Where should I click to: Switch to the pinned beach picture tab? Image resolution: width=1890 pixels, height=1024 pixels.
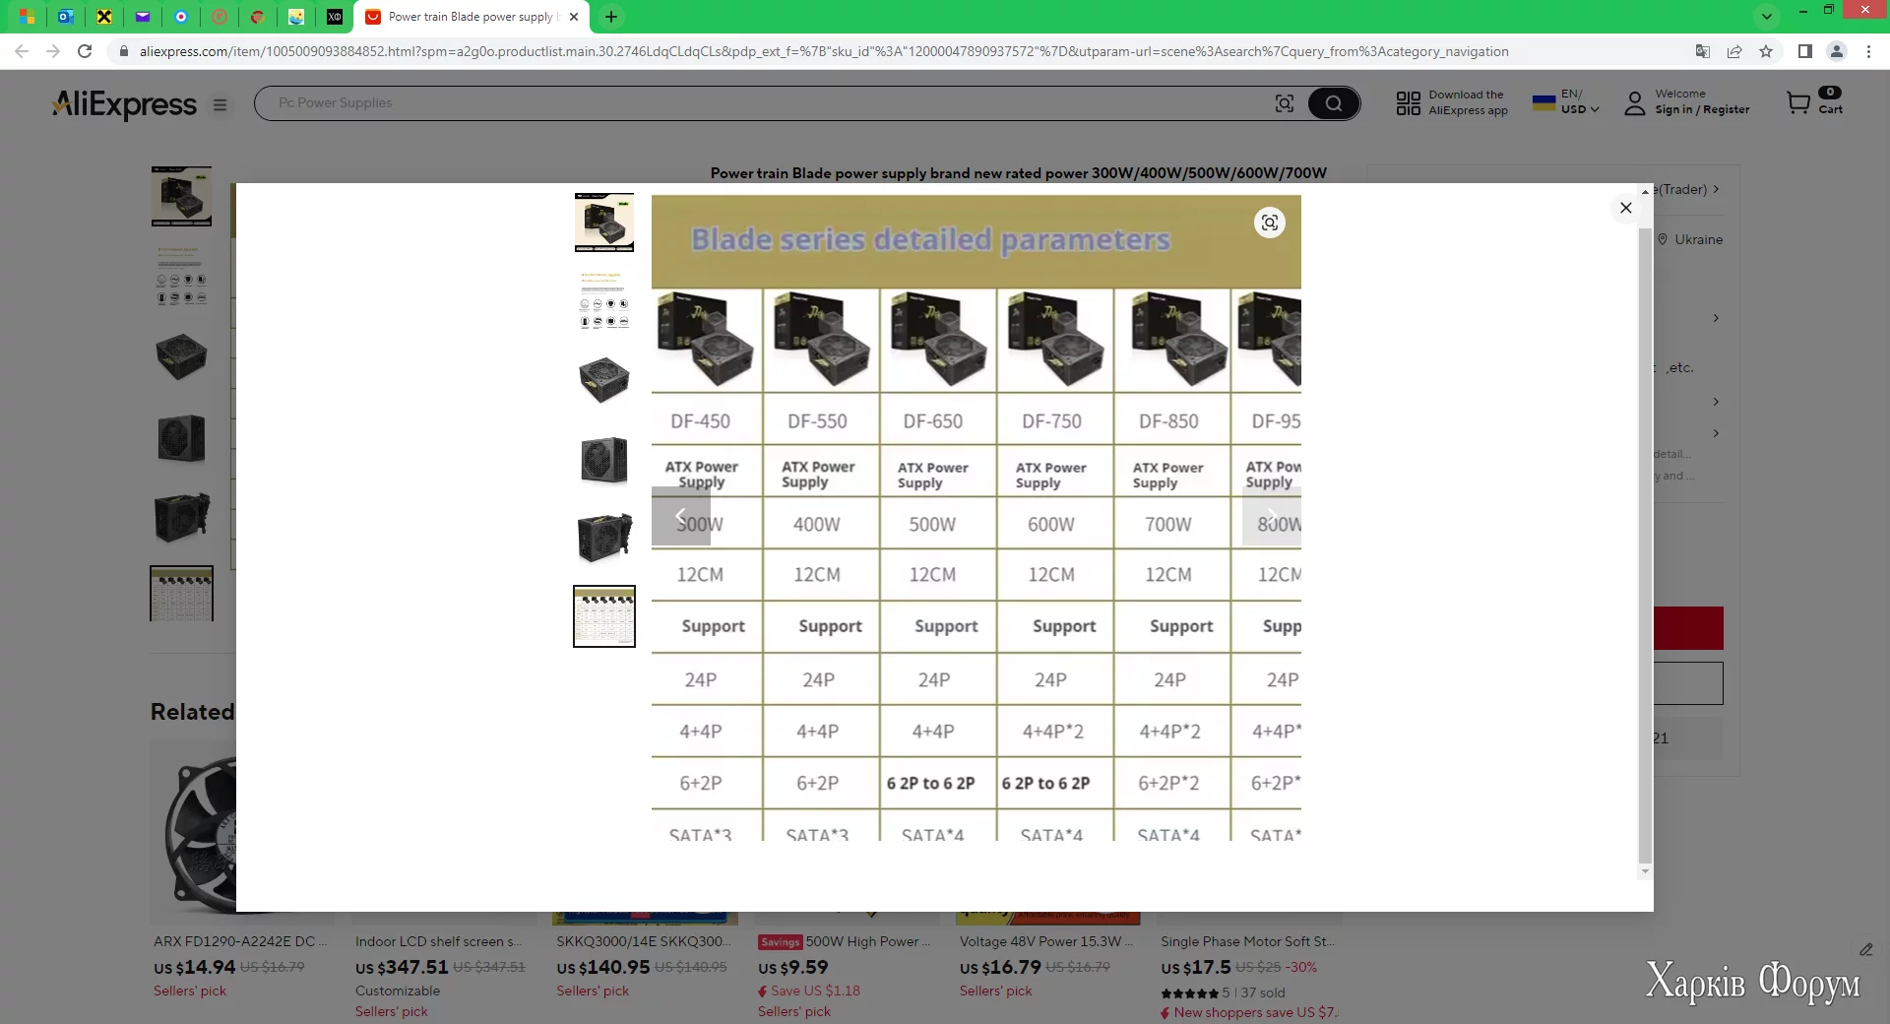pyautogui.click(x=296, y=17)
